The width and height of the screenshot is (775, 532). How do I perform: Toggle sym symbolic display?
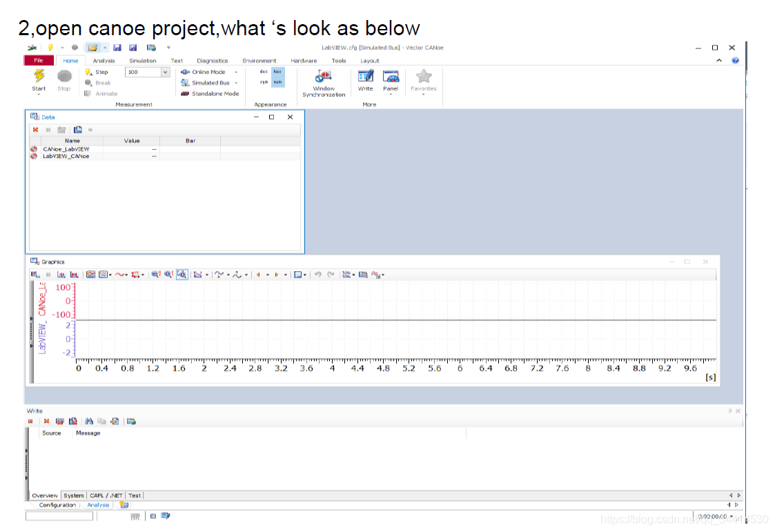264,82
